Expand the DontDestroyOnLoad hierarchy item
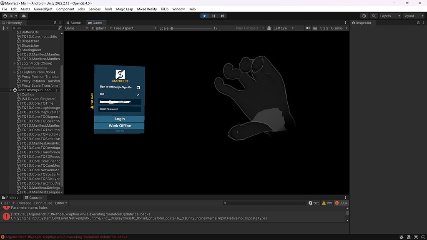 pos(10,90)
